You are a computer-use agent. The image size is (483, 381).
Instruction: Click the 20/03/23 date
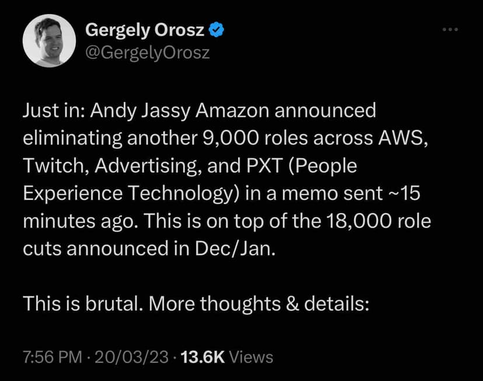click(132, 356)
